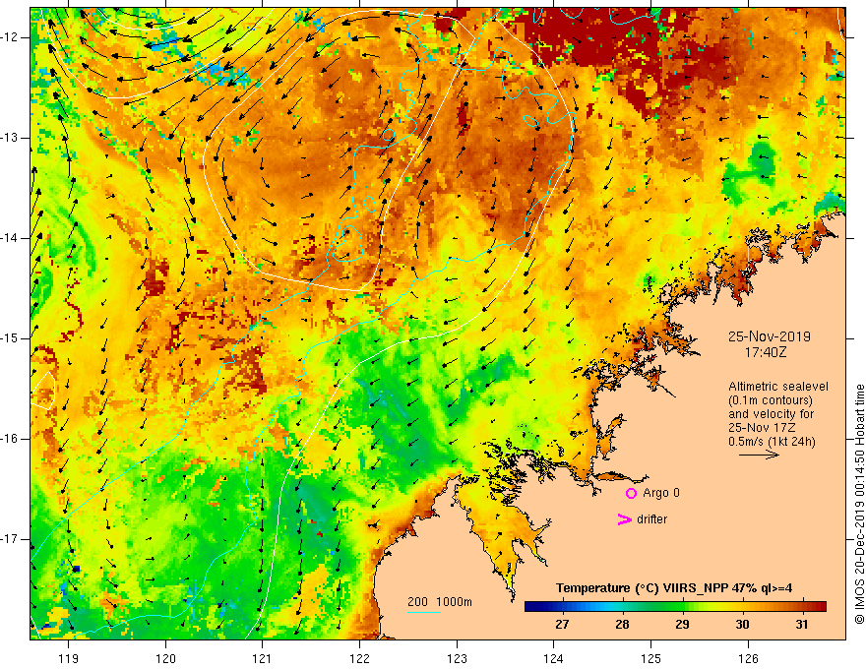The image size is (866, 669).
Task: Click the drifter legend label
Action: pyautogui.click(x=651, y=519)
